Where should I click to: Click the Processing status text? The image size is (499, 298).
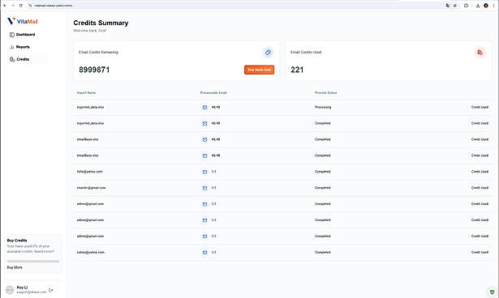point(323,108)
